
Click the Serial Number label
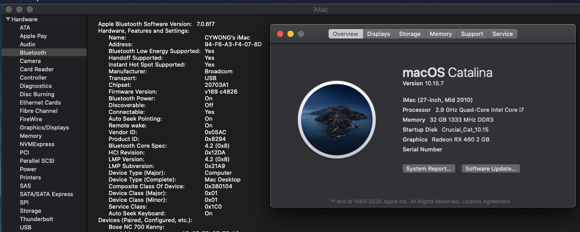[x=422, y=149]
